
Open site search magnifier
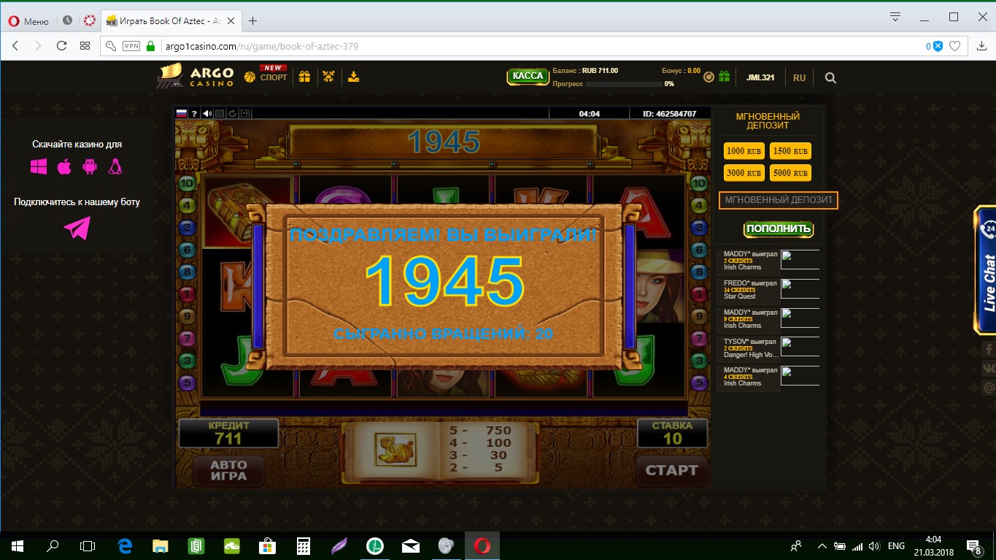[x=830, y=77]
